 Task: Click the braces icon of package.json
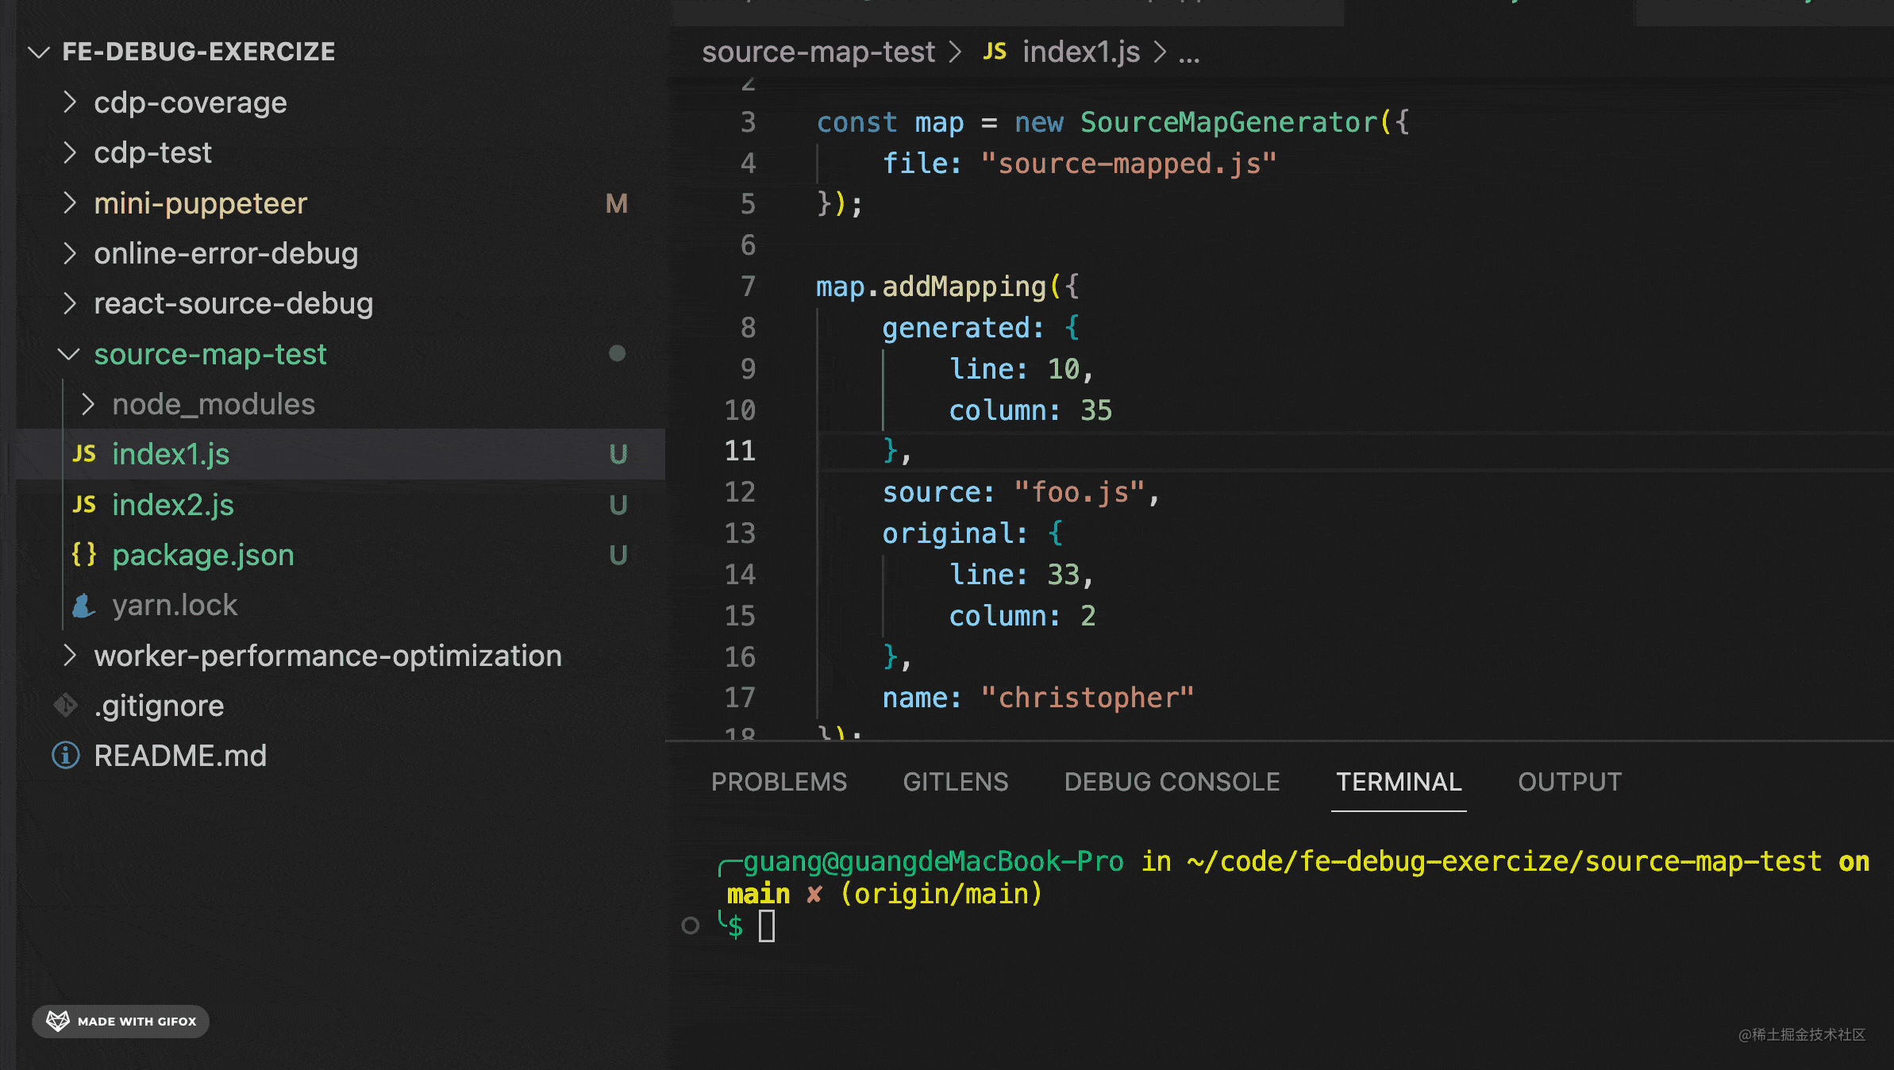coord(84,554)
